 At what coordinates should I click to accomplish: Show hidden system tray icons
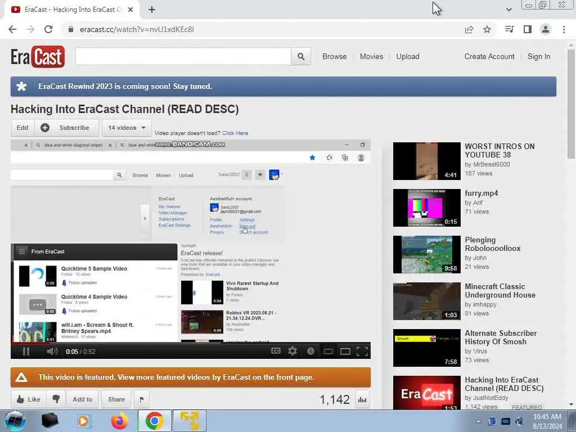[478, 421]
